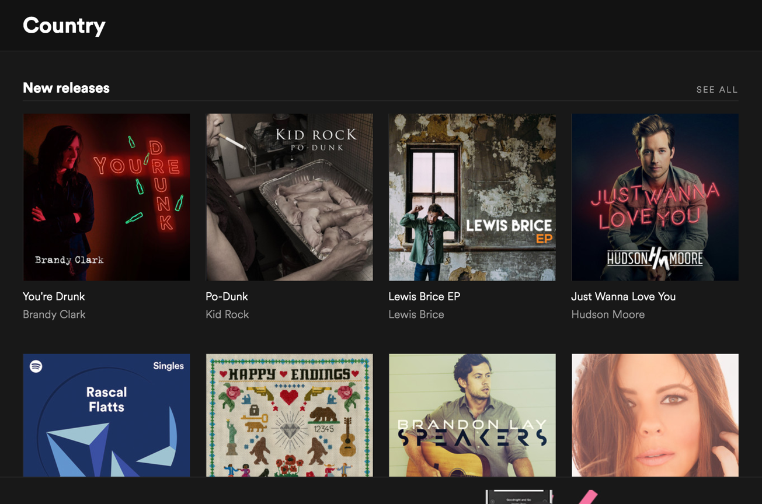
Task: Click the Spotify logo on Rascal Flatts cover
Action: tap(36, 366)
